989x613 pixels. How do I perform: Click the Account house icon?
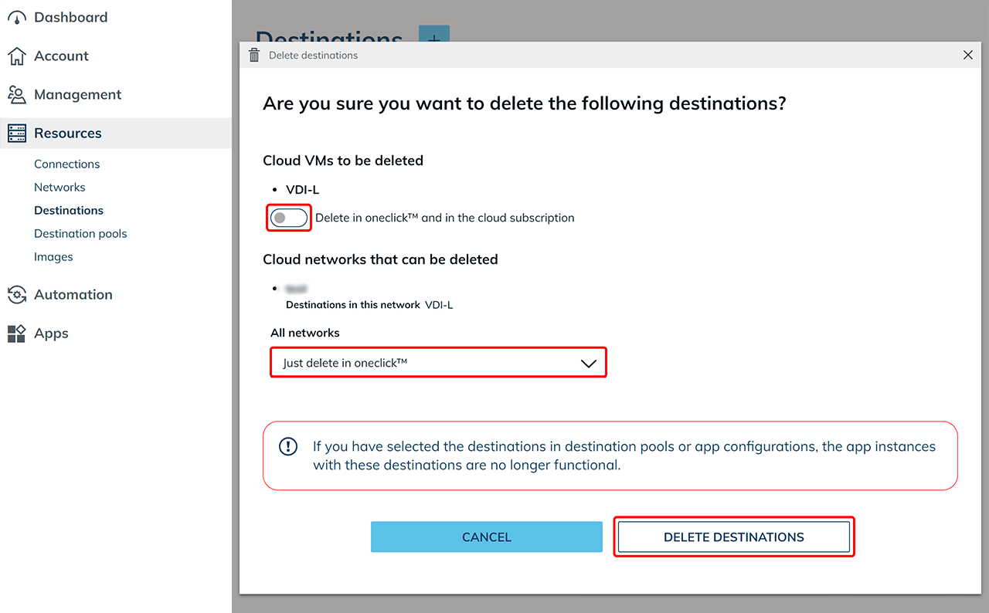[17, 56]
